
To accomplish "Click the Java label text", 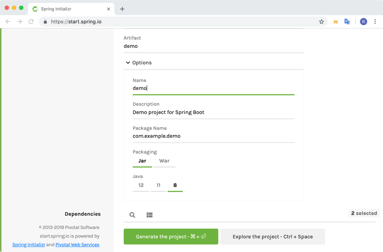I will click(138, 176).
